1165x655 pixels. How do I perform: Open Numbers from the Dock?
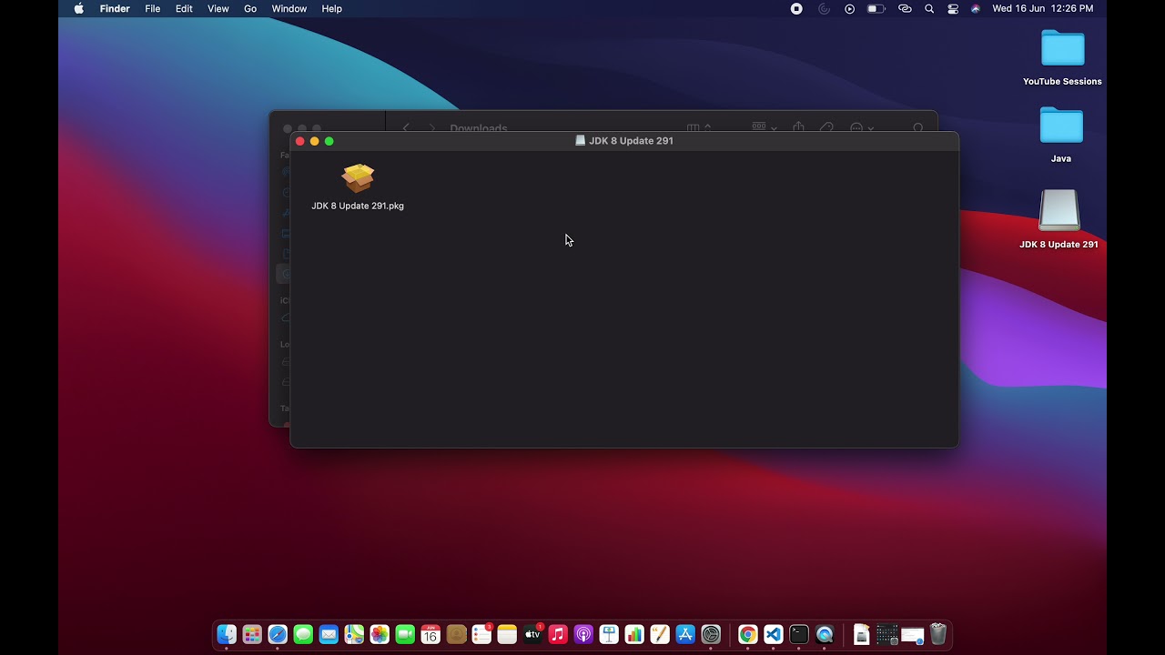tap(634, 634)
